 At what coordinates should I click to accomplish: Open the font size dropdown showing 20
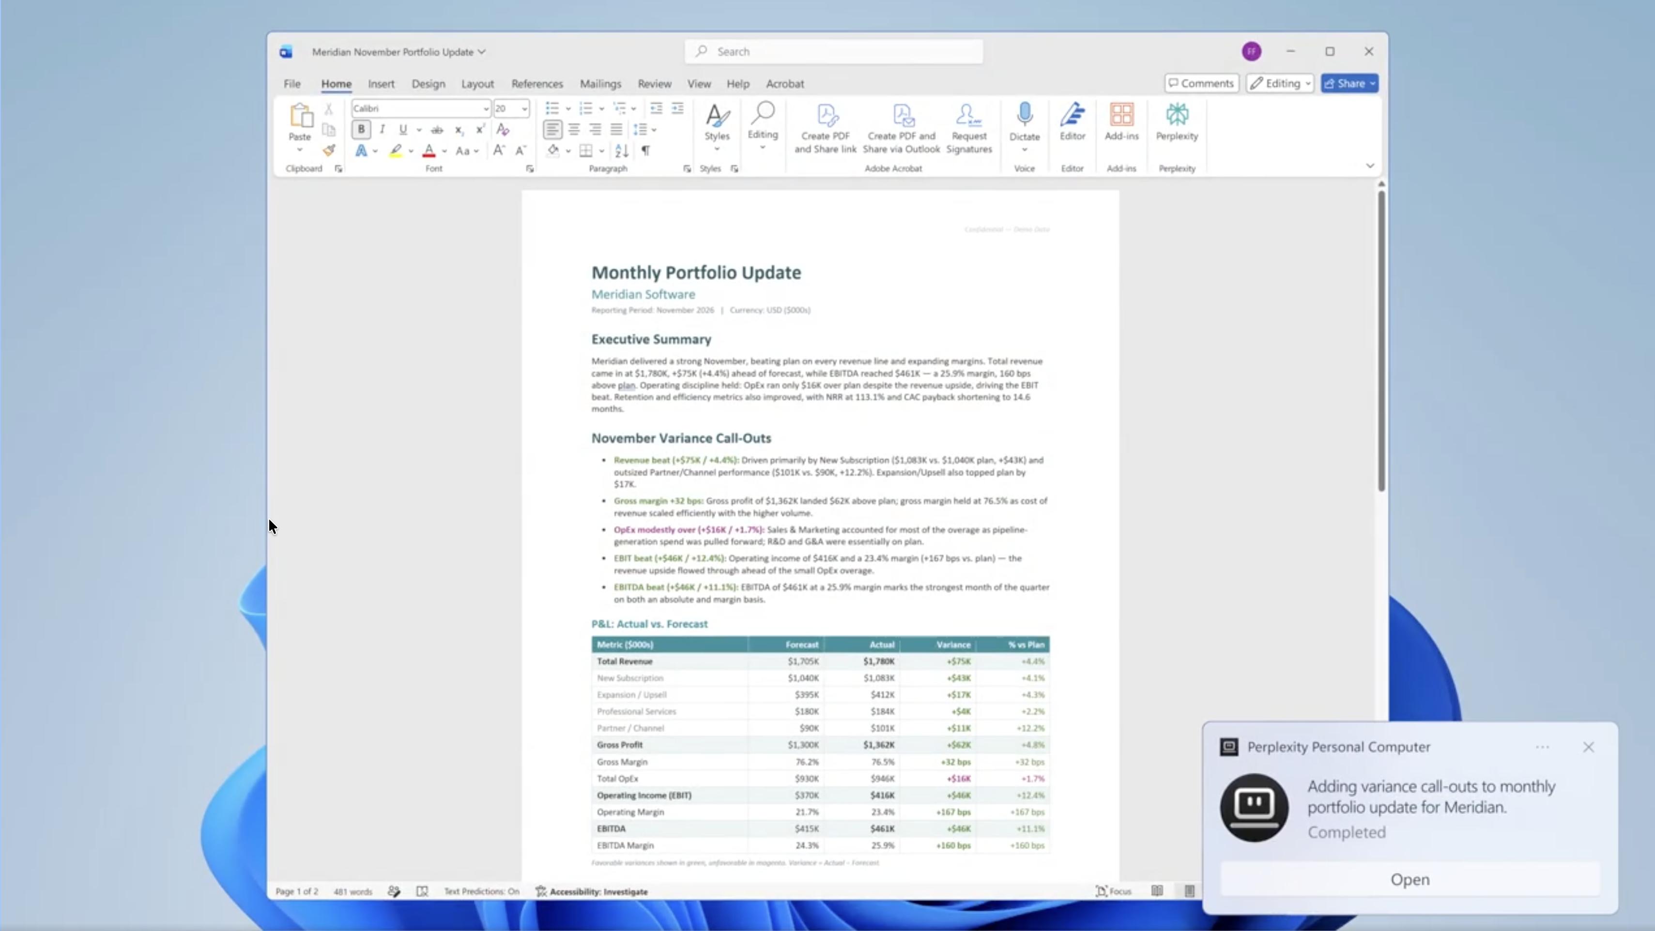(524, 108)
